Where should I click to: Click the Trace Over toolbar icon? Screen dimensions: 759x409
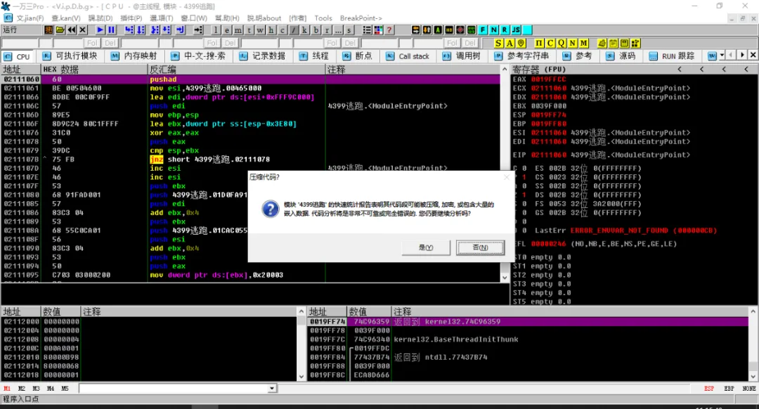(166, 30)
